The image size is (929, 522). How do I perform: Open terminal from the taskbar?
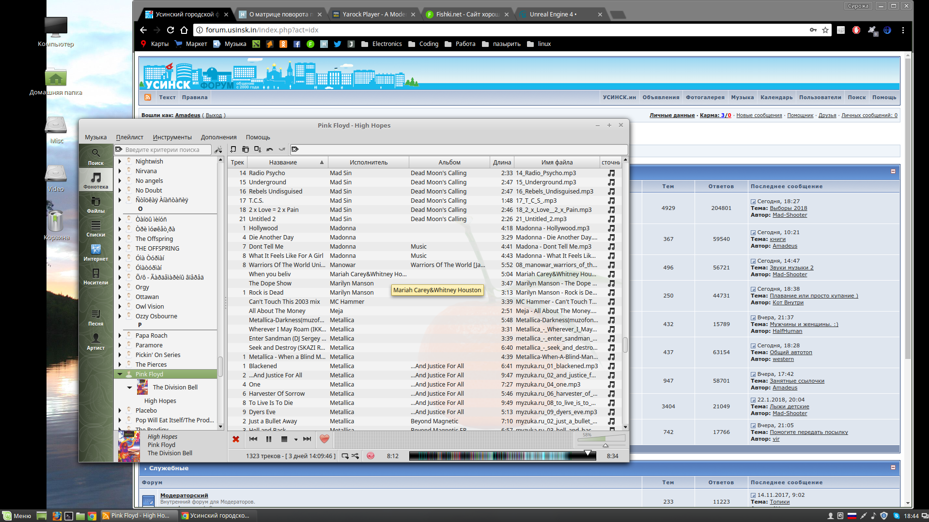tap(69, 516)
